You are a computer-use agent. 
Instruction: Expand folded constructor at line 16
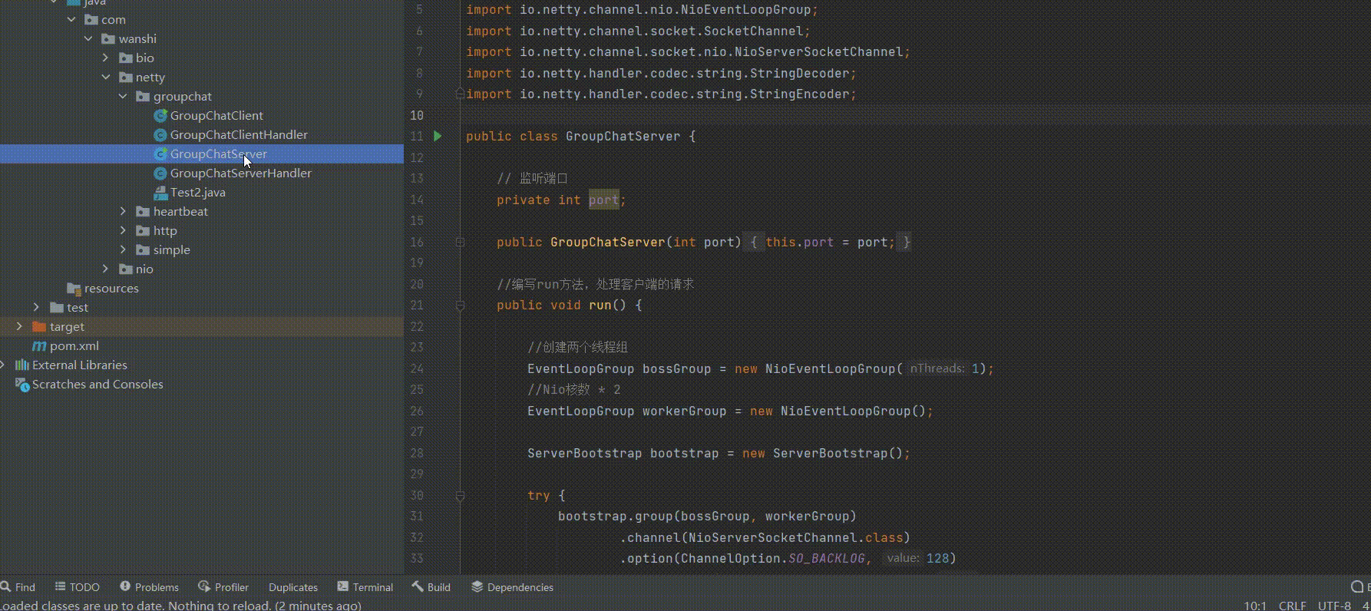coord(460,242)
